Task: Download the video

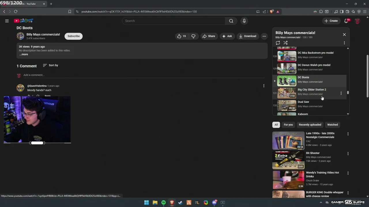Action: (x=247, y=36)
